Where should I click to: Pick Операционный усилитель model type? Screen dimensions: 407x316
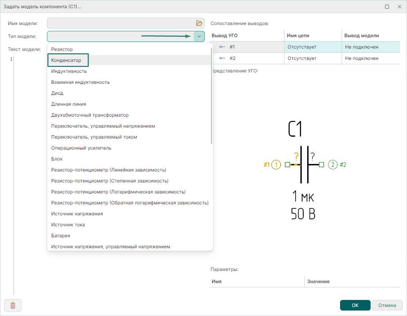coord(81,148)
